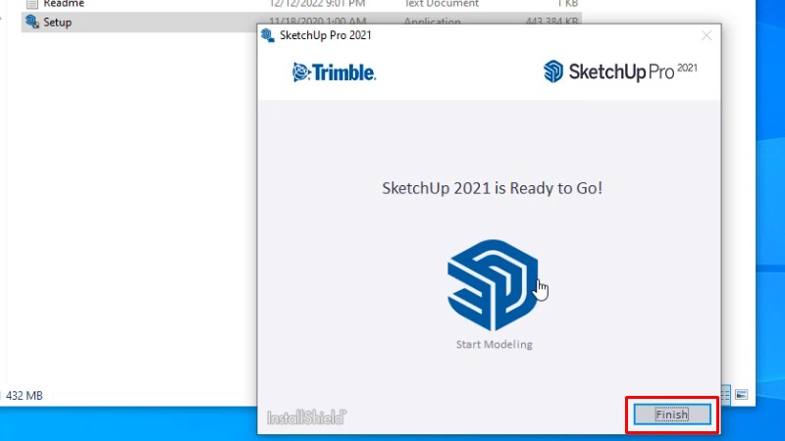Select the Readme file icon
Image resolution: width=785 pixels, height=441 pixels.
click(31, 4)
